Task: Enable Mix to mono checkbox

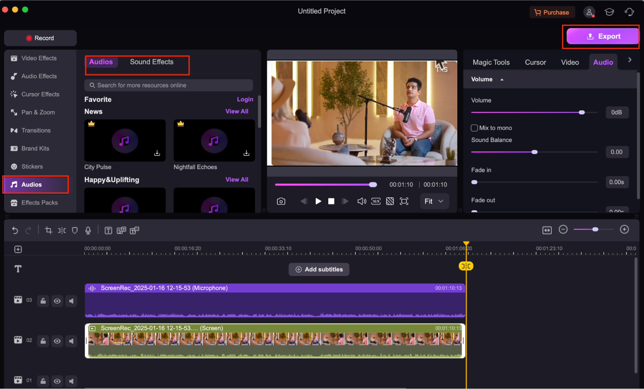Action: pos(474,128)
